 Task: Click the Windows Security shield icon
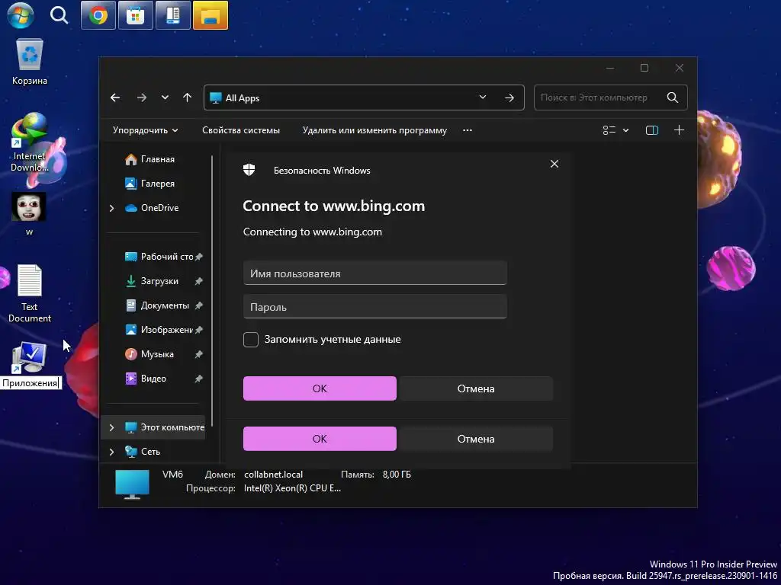pos(249,170)
